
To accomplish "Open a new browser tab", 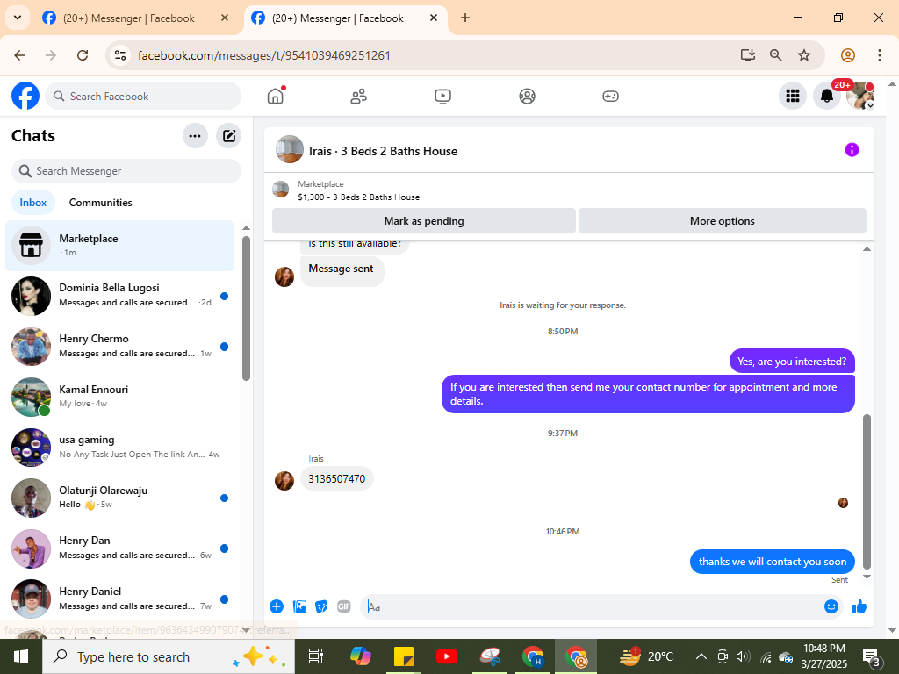I will 465,18.
